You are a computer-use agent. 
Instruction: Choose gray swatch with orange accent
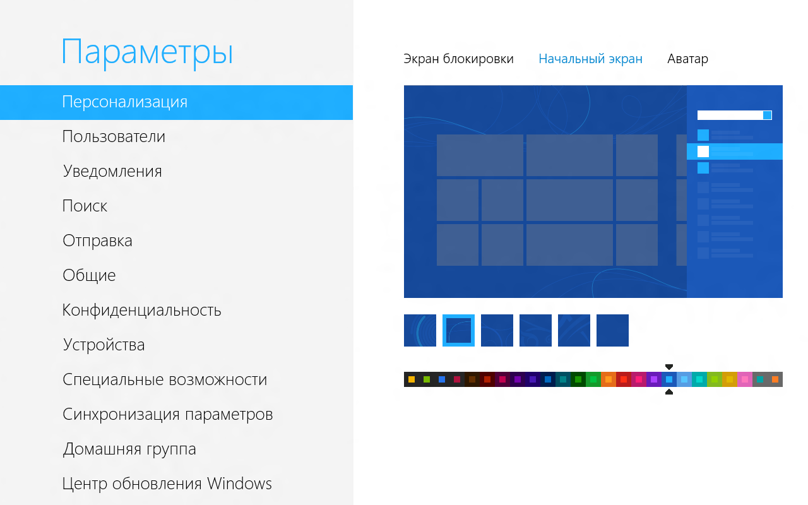coord(775,379)
